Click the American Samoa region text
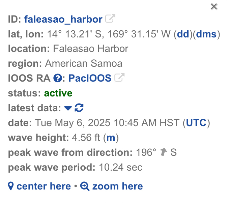The width and height of the screenshot is (228, 203). [84, 63]
